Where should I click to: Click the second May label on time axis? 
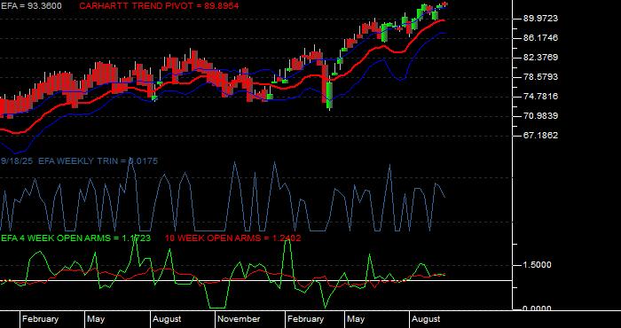(355, 319)
